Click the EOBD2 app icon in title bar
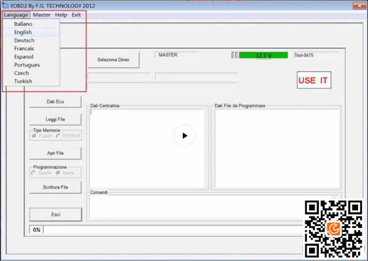Viewport: 368px width, 261px height. 5,5
